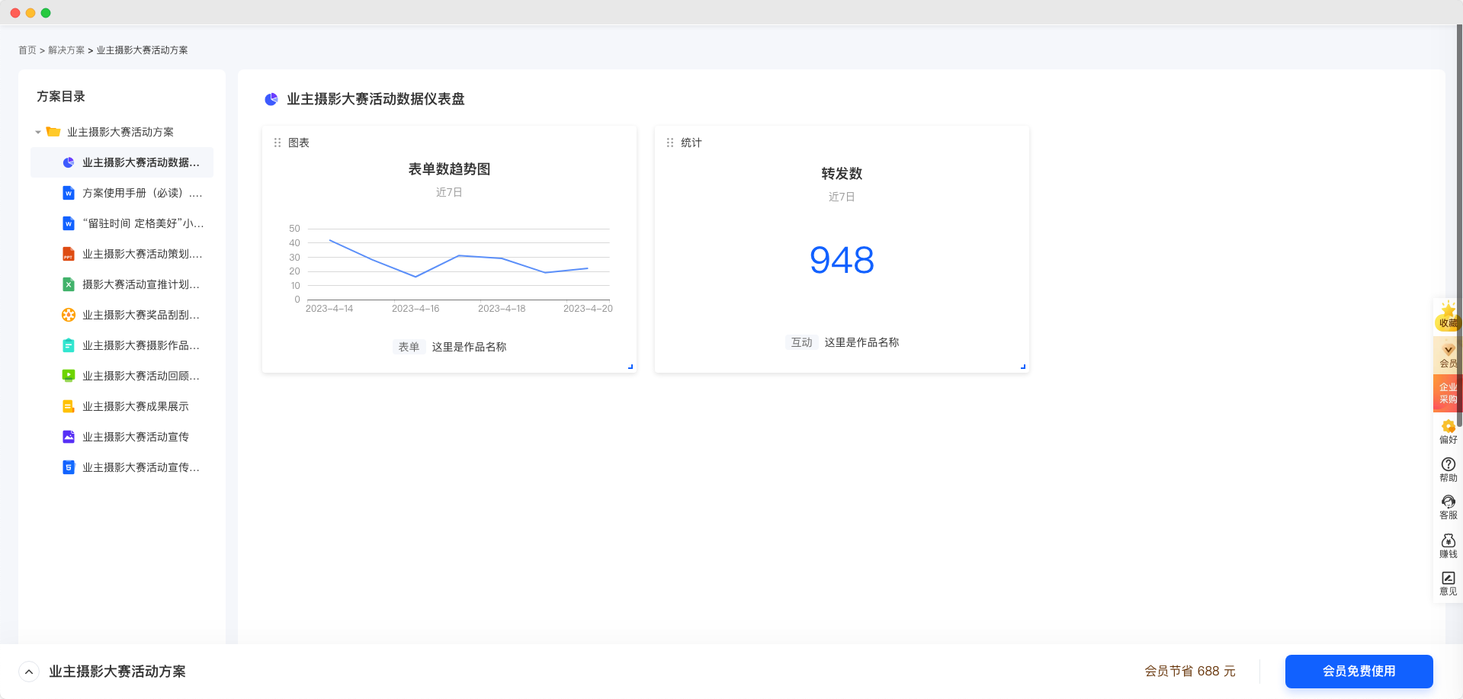Open 业主摄影大赛活动宣传 poster item
This screenshot has width=1463, height=699.
click(x=136, y=437)
